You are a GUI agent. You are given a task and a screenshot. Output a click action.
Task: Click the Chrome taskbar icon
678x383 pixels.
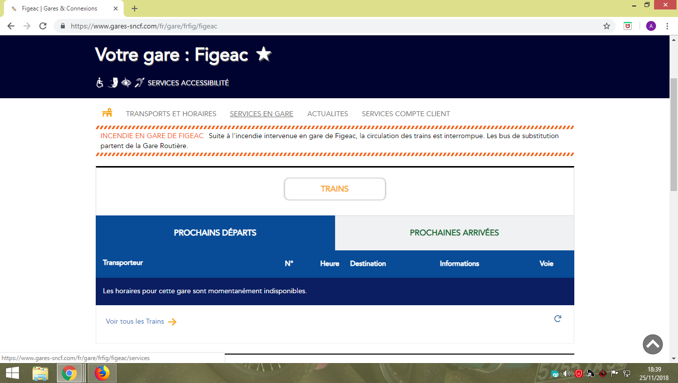(x=69, y=373)
